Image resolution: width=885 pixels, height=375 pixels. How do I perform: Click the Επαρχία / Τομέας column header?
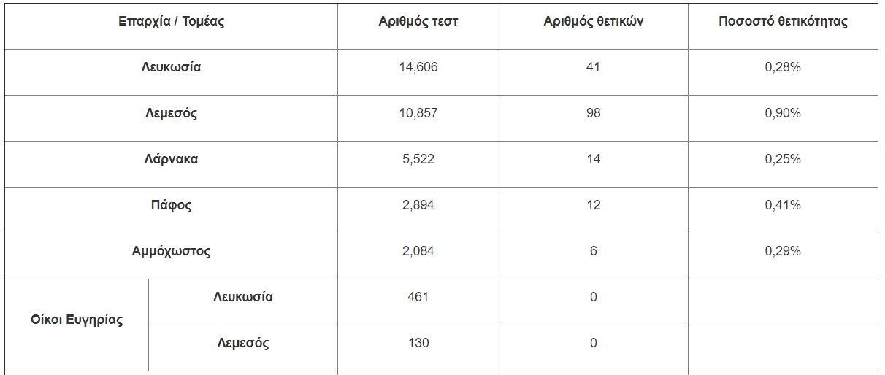[x=171, y=22]
